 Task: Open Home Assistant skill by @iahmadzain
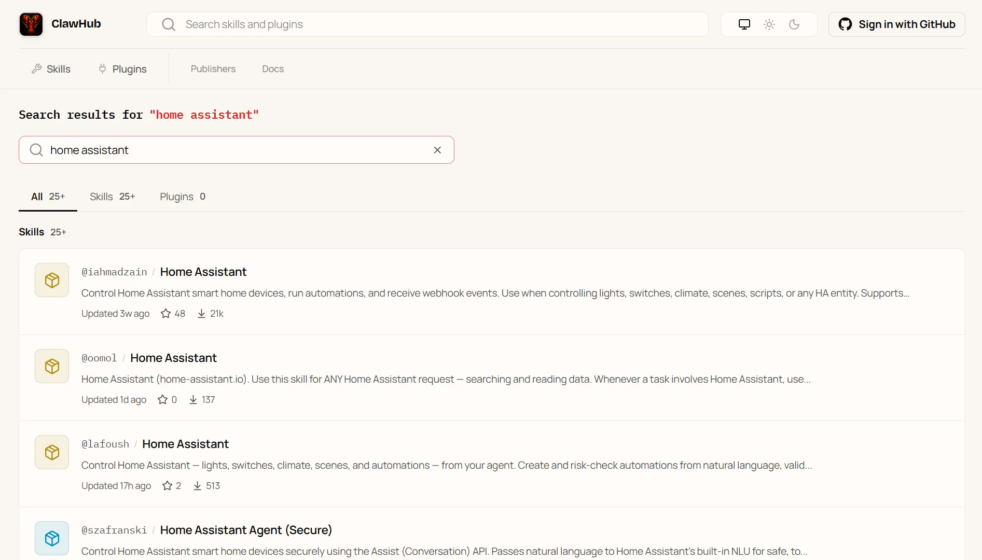coord(203,272)
